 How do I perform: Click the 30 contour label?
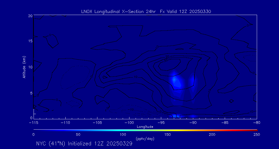166,61
